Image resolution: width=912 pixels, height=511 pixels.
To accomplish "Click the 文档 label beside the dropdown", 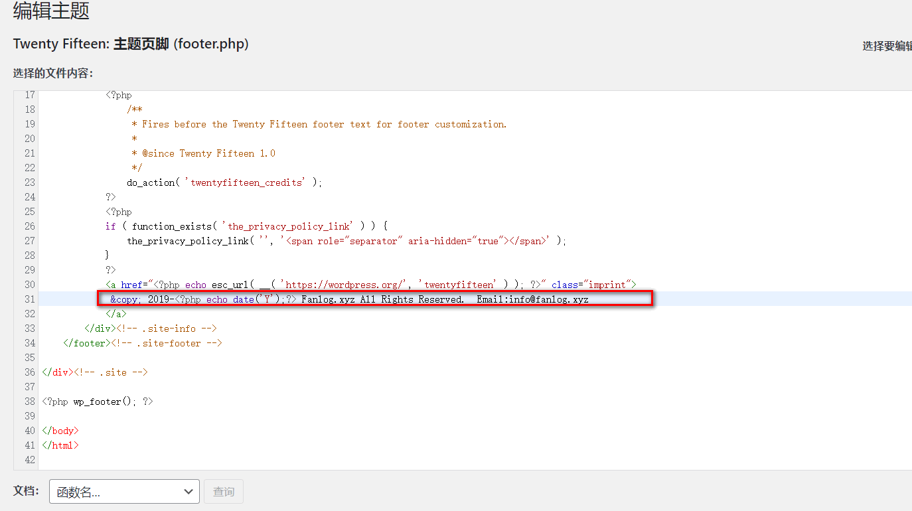I will tap(26, 491).
